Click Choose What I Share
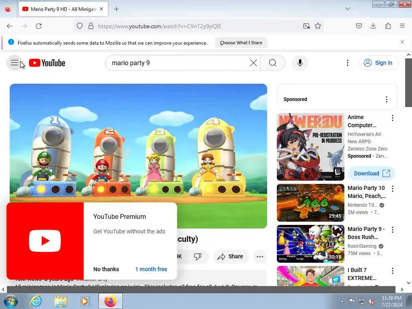 pyautogui.click(x=241, y=43)
